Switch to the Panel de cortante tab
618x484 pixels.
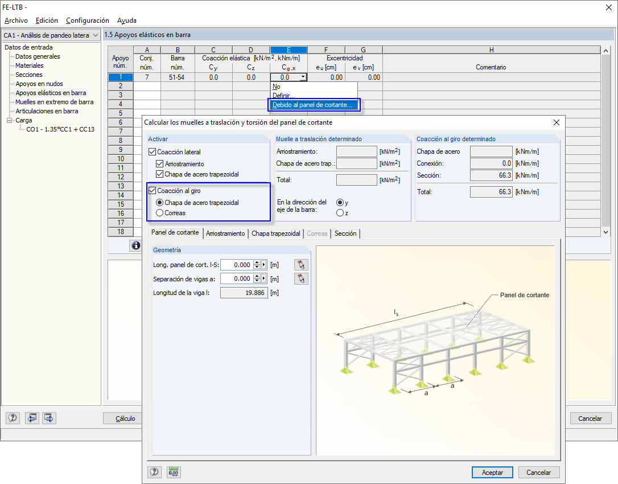click(x=175, y=233)
